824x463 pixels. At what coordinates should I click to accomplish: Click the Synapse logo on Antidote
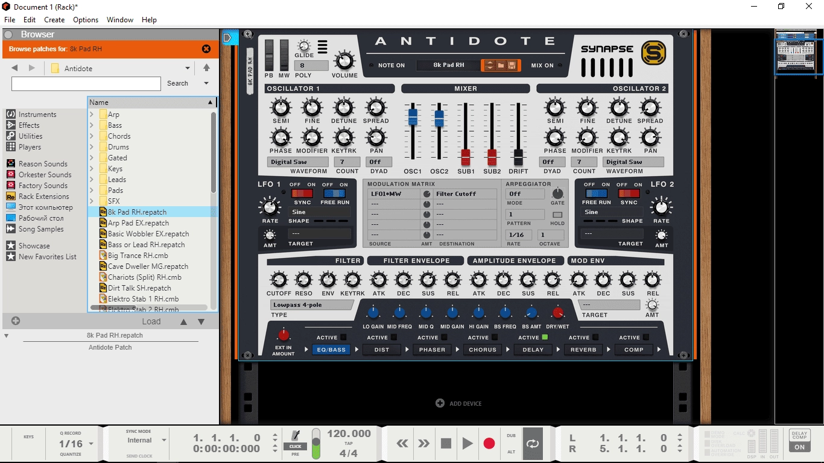[x=653, y=52]
